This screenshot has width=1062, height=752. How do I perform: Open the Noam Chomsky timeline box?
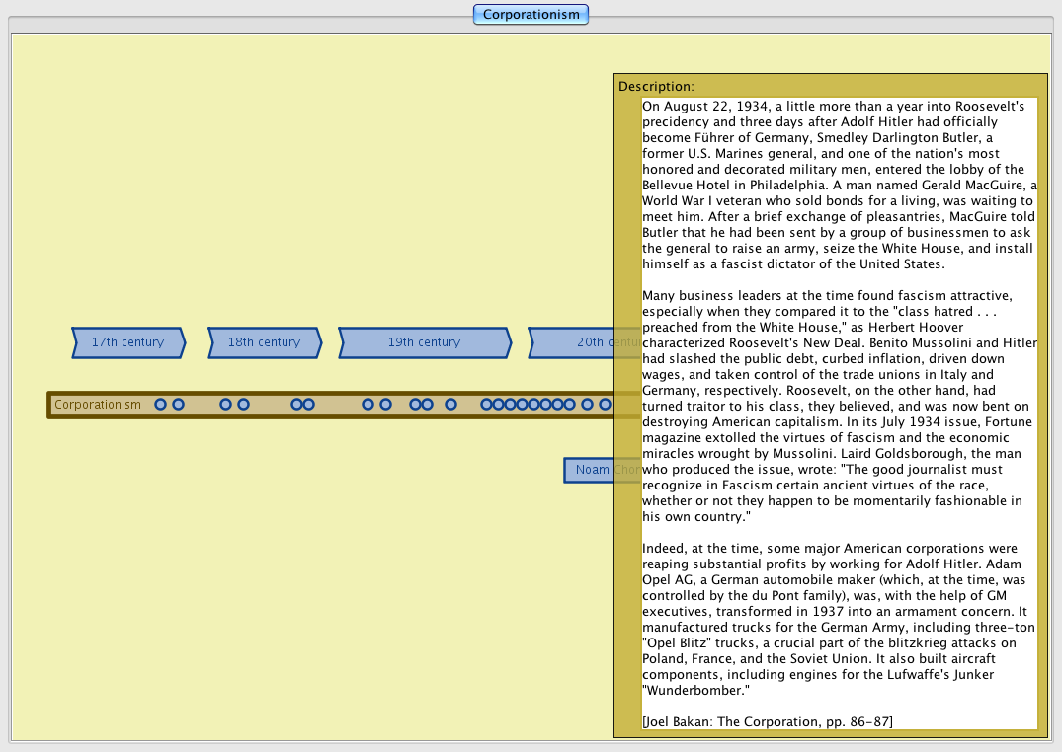click(x=590, y=471)
